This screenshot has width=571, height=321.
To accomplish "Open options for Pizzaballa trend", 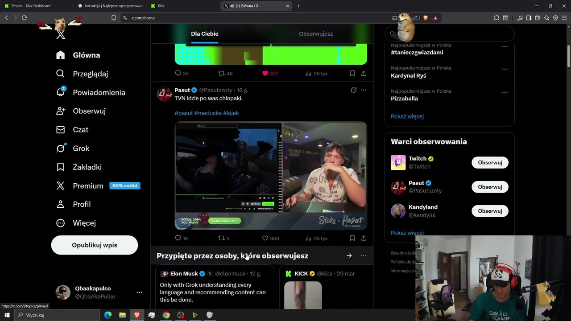I will [x=505, y=92].
